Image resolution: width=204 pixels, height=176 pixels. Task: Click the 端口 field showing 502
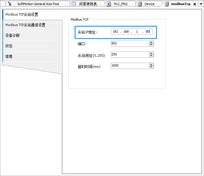coord(129,43)
